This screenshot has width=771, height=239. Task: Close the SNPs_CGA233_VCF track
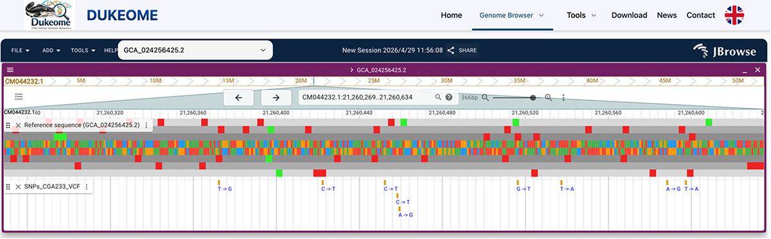pyautogui.click(x=18, y=187)
